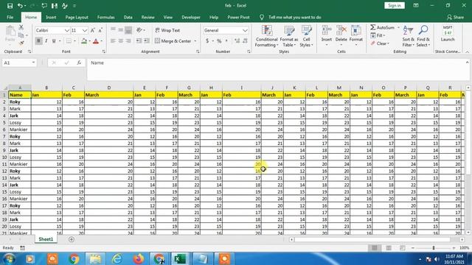Image resolution: width=472 pixels, height=265 pixels.
Task: Undo the last action
Action: click(20, 6)
